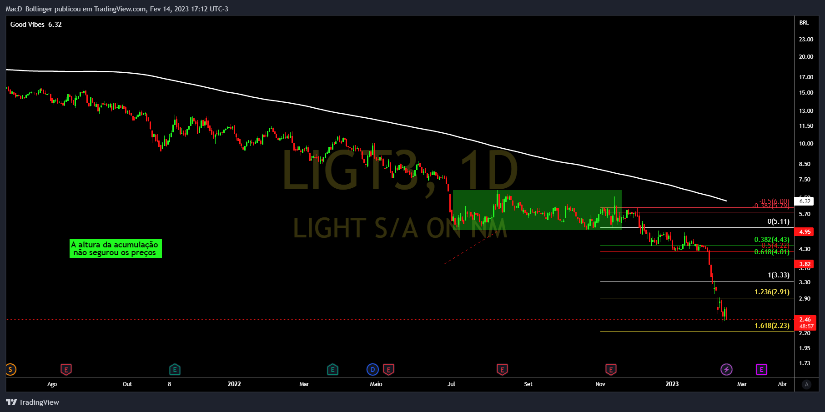Select the red 3.82 price label
Image resolution: width=825 pixels, height=412 pixels.
pyautogui.click(x=805, y=264)
